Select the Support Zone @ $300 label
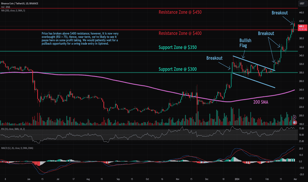Image resolution: width=308 pixels, height=182 pixels. (x=177, y=69)
